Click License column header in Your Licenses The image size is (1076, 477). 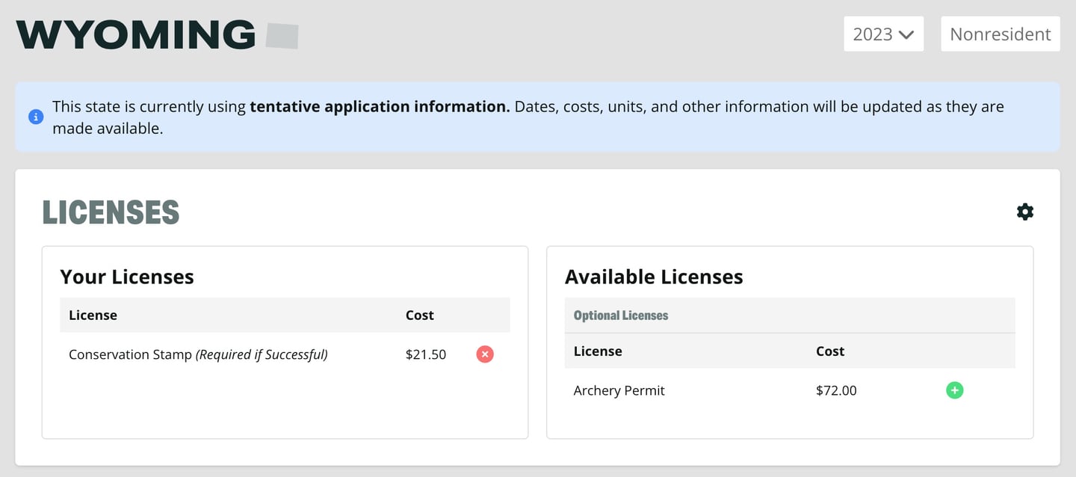click(93, 315)
